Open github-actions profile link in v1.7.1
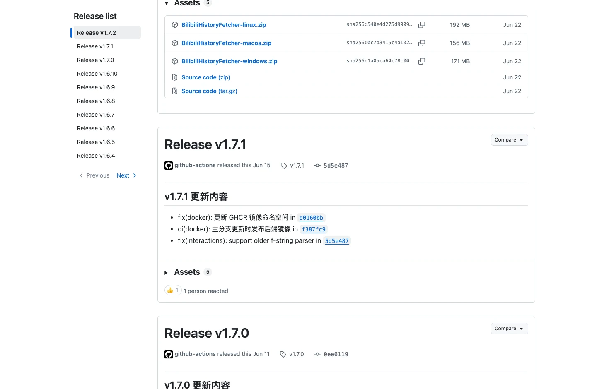 (195, 165)
